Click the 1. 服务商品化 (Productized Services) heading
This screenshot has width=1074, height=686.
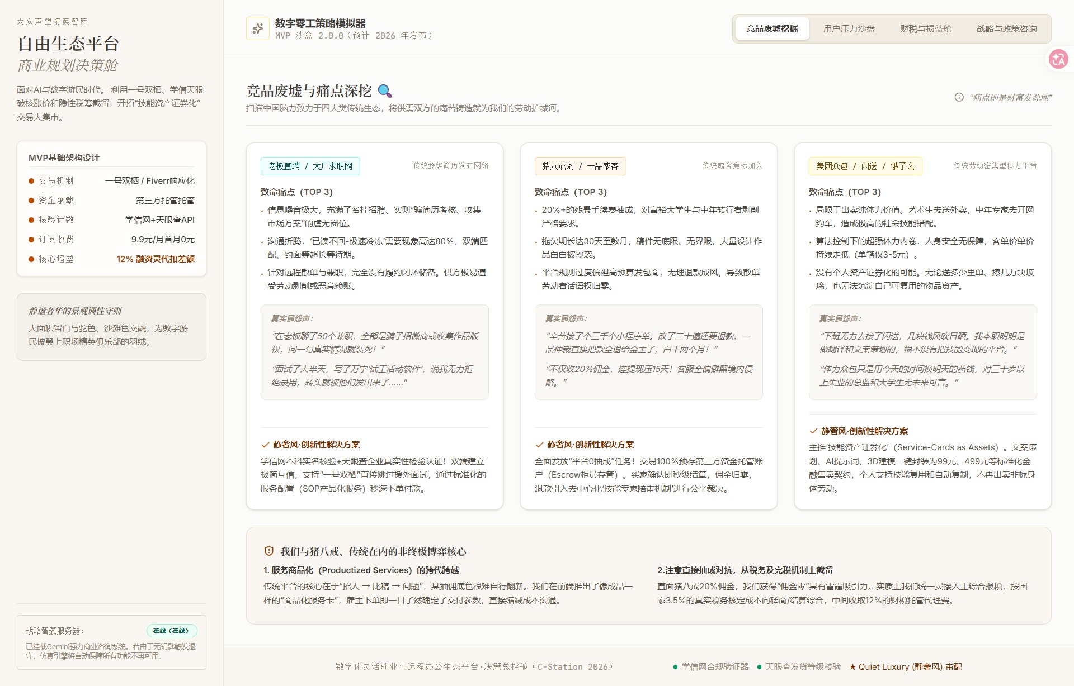[x=361, y=570]
